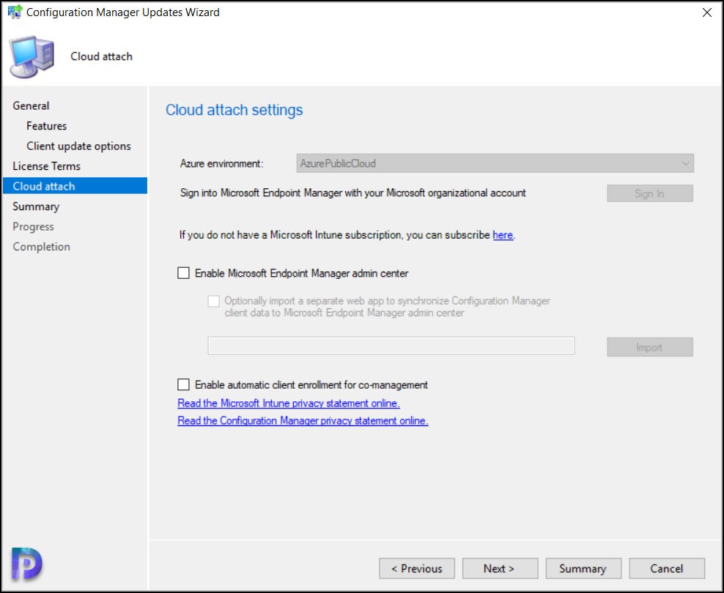
Task: Close the Configuration Manager Updates Wizard
Action: point(707,12)
